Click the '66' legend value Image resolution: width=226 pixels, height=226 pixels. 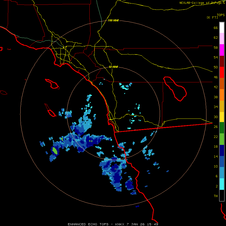[216, 28]
